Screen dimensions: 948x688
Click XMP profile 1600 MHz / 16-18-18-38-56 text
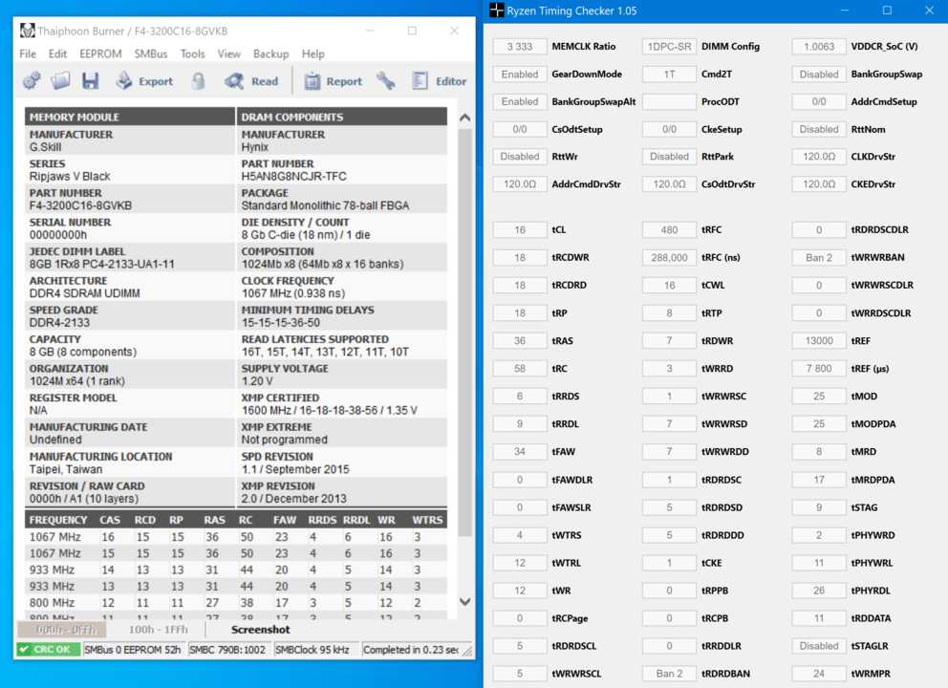click(x=329, y=411)
